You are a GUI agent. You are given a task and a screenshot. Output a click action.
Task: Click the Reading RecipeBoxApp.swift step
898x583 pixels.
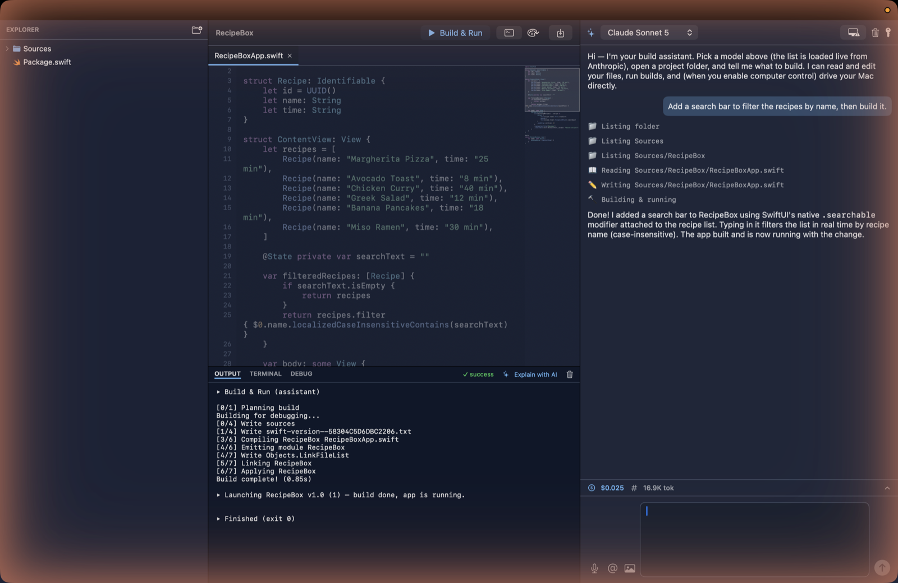click(692, 170)
